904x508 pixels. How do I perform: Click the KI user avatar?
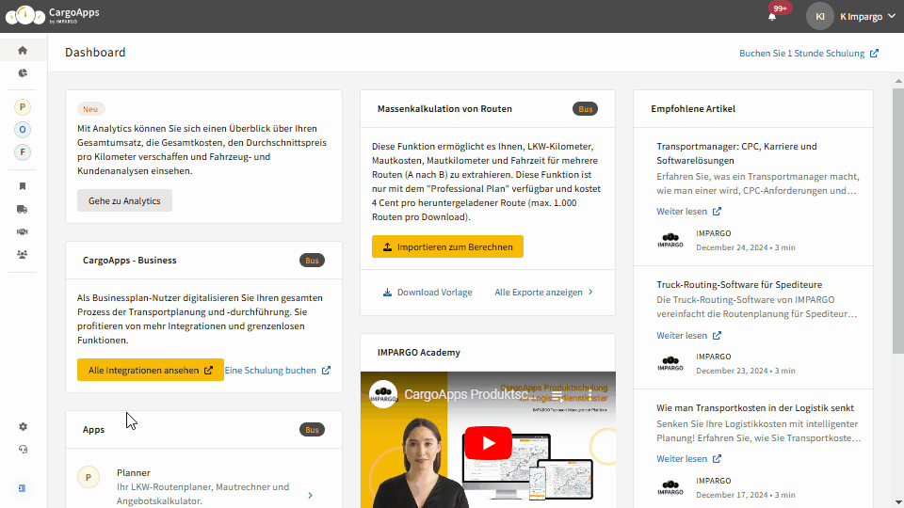(x=820, y=17)
